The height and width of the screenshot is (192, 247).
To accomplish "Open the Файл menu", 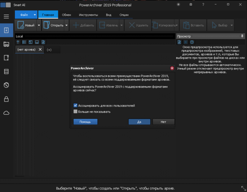I will [24, 15].
